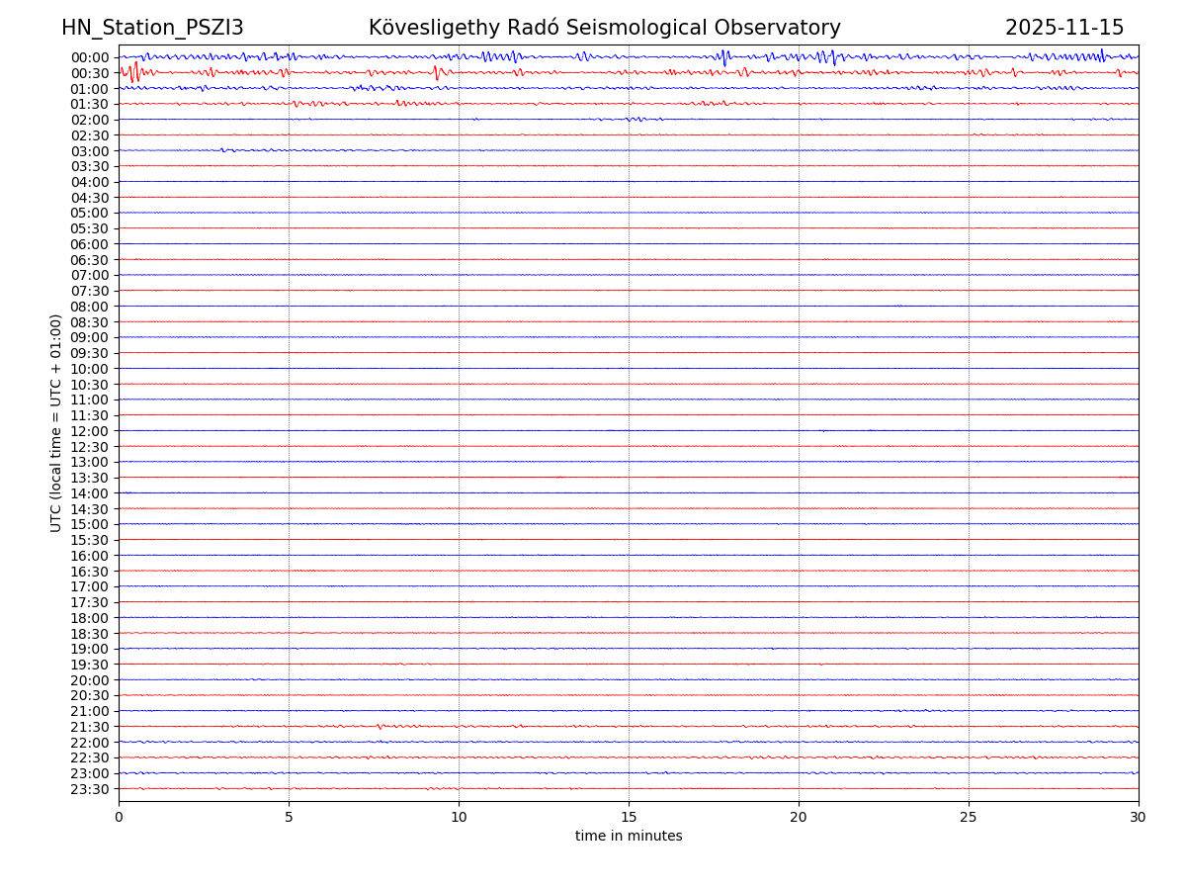Select the 00:30 row time label

click(90, 73)
